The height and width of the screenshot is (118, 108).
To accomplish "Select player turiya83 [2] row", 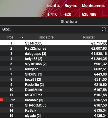I will point(54,59).
